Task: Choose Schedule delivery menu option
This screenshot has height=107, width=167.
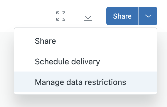Action: [85, 62]
